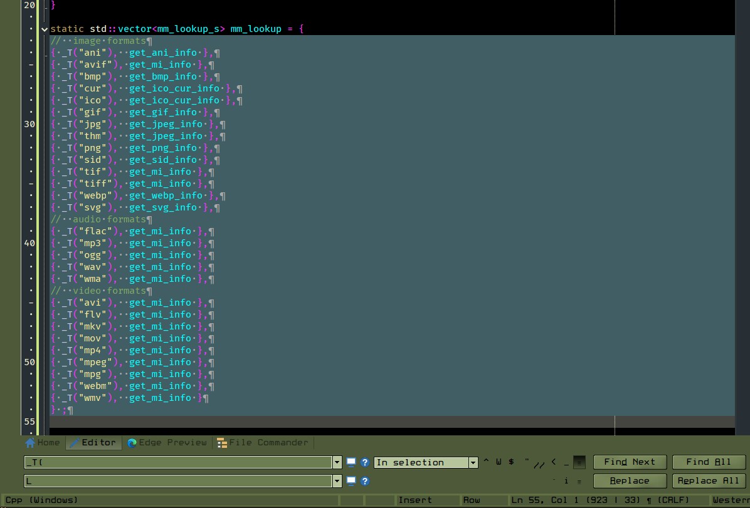Image resolution: width=750 pixels, height=508 pixels.
Task: Click the Find Next button
Action: [630, 462]
